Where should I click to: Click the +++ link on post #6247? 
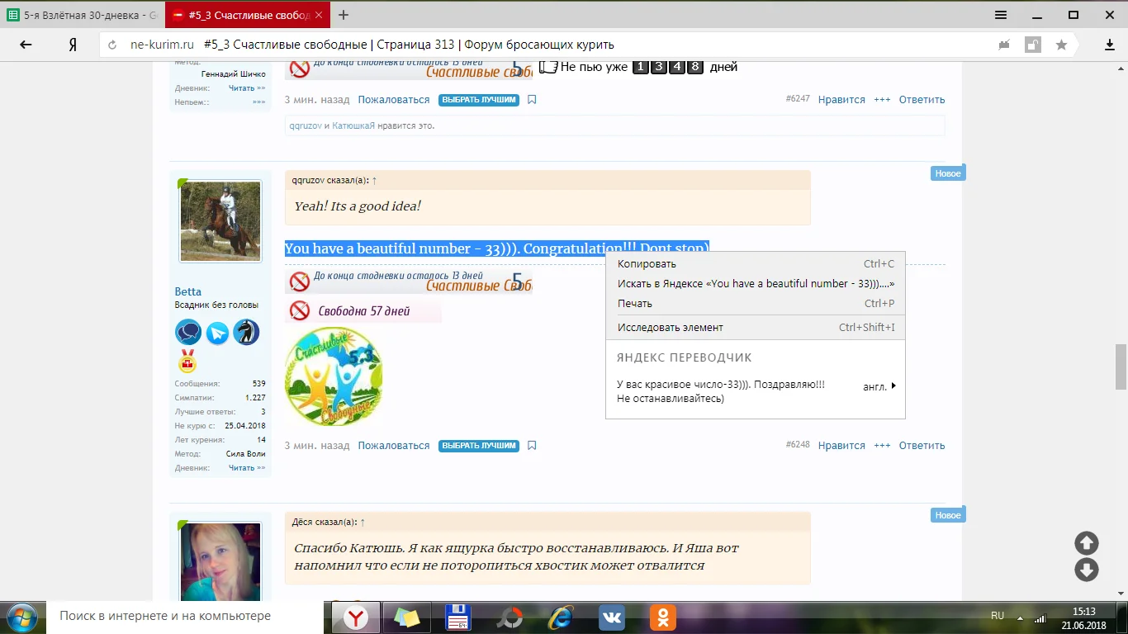pyautogui.click(x=882, y=100)
